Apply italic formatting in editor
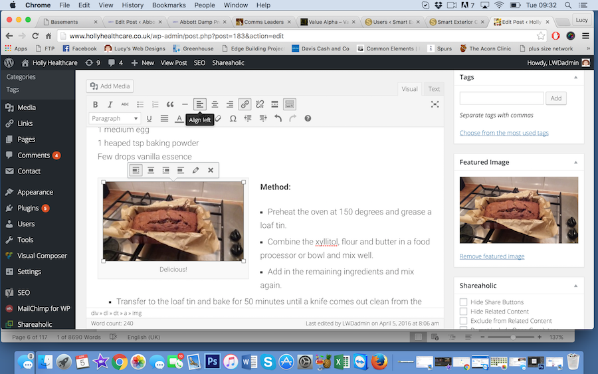Image resolution: width=598 pixels, height=374 pixels. pyautogui.click(x=110, y=104)
